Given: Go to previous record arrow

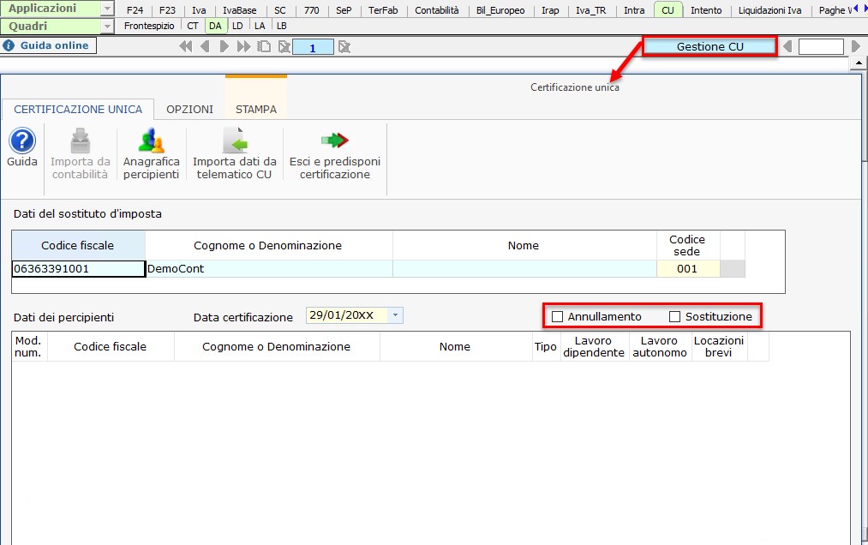Looking at the screenshot, I should (205, 47).
